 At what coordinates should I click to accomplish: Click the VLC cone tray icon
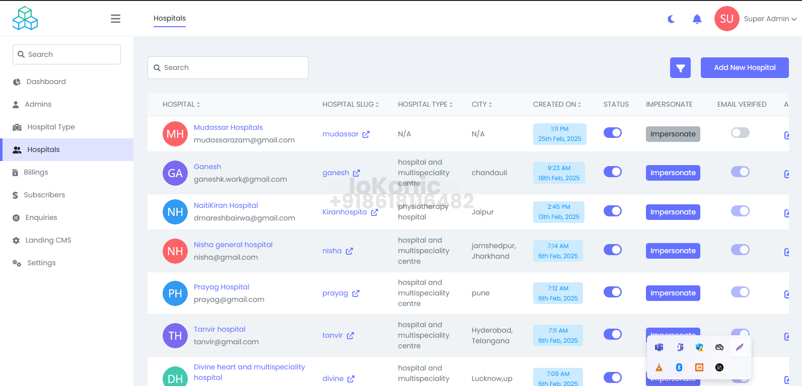(659, 367)
